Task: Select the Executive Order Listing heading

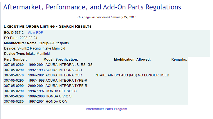Action: coord(48,27)
